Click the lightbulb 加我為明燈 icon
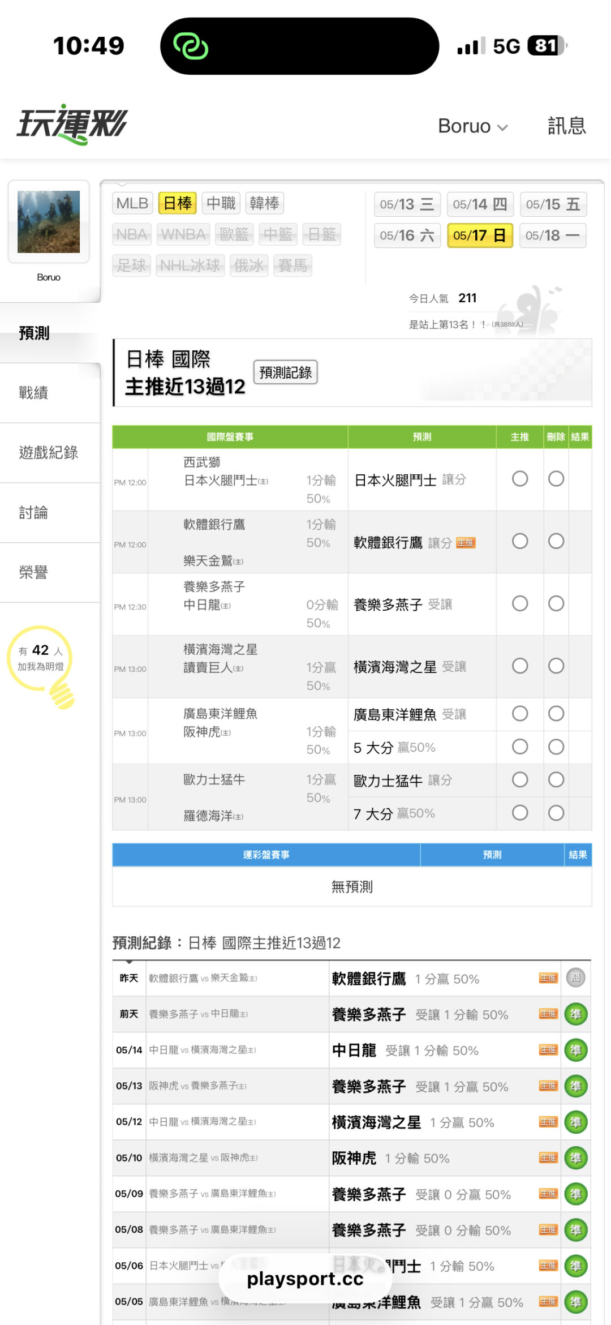This screenshot has height=1325, width=611. (41, 666)
